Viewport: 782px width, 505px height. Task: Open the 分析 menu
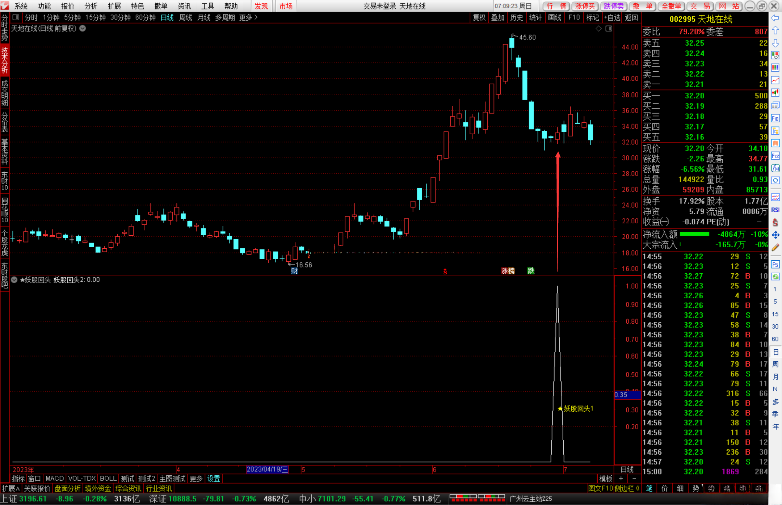click(91, 6)
